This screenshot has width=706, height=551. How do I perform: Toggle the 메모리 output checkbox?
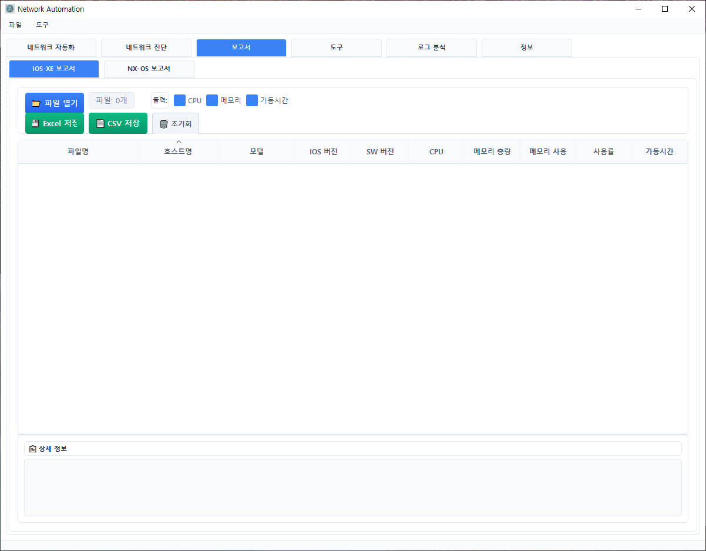[x=212, y=100]
